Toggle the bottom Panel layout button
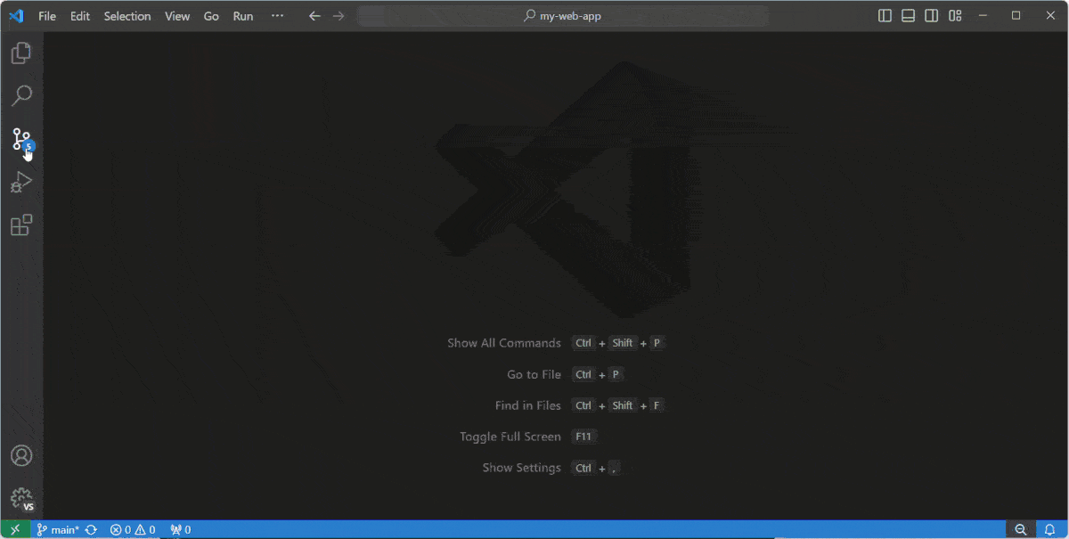1069x539 pixels. click(908, 16)
